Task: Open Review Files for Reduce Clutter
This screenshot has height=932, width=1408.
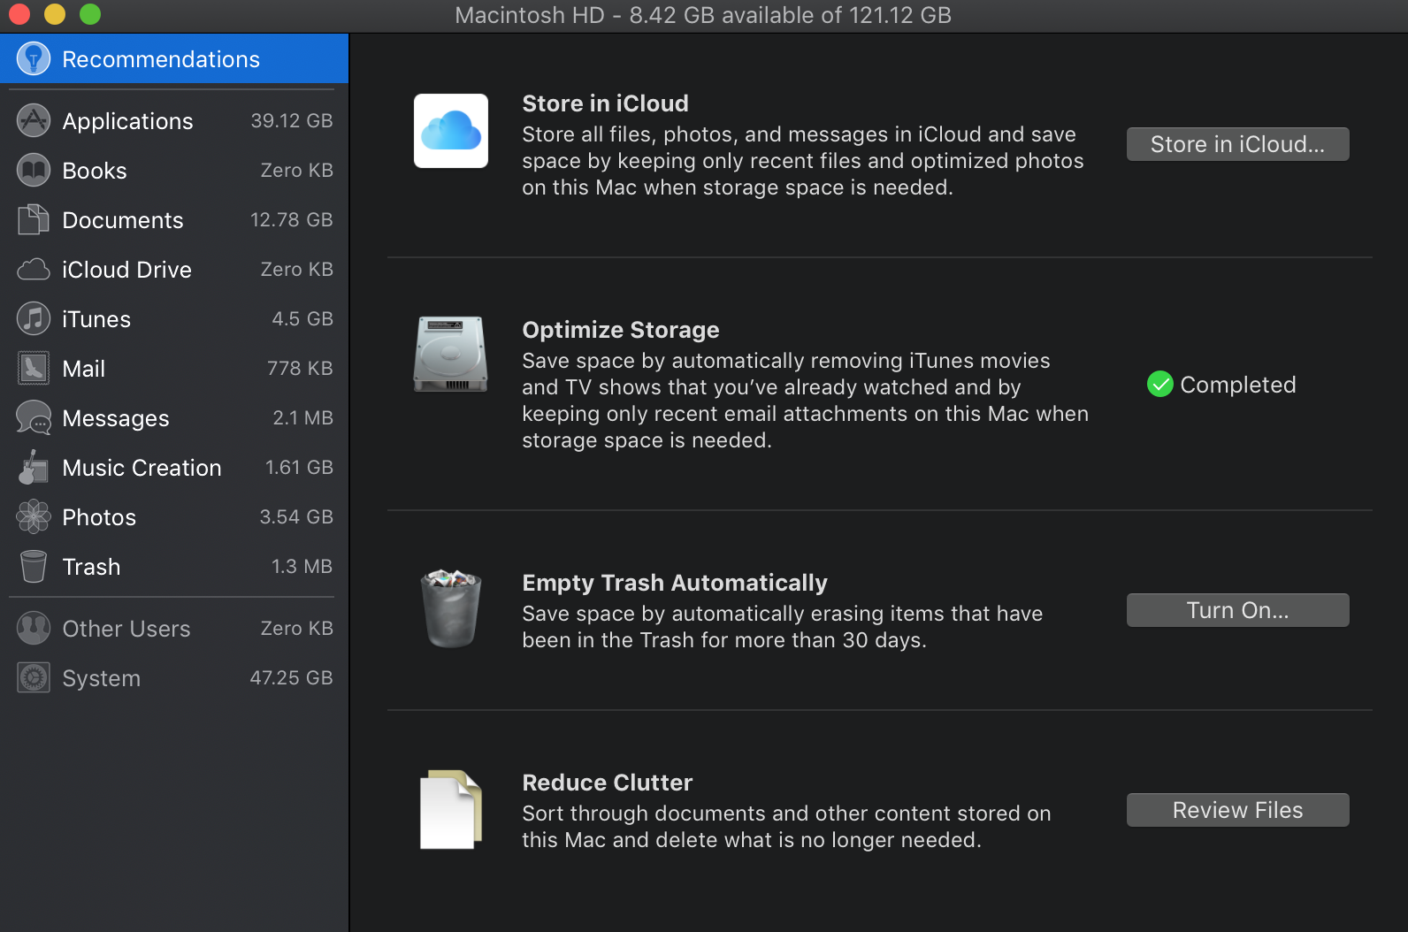Action: [1238, 810]
